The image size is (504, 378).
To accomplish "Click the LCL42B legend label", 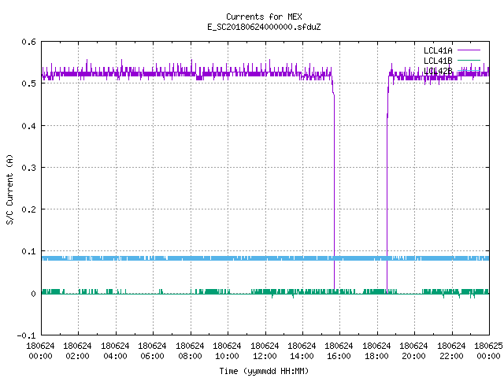I will pyautogui.click(x=438, y=71).
